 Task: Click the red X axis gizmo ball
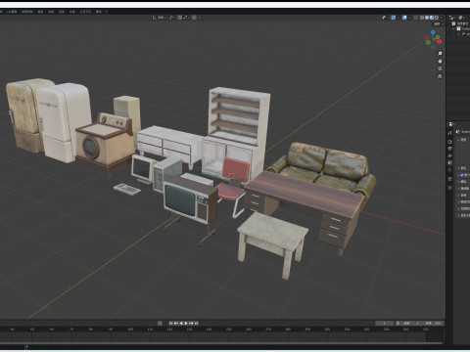coord(440,41)
